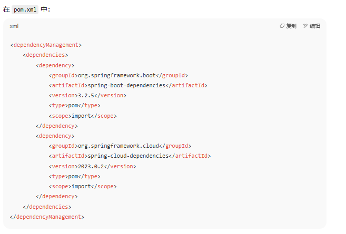Click the first opening dependency tag
This screenshot has width=346, height=234.
pyautogui.click(x=55, y=65)
